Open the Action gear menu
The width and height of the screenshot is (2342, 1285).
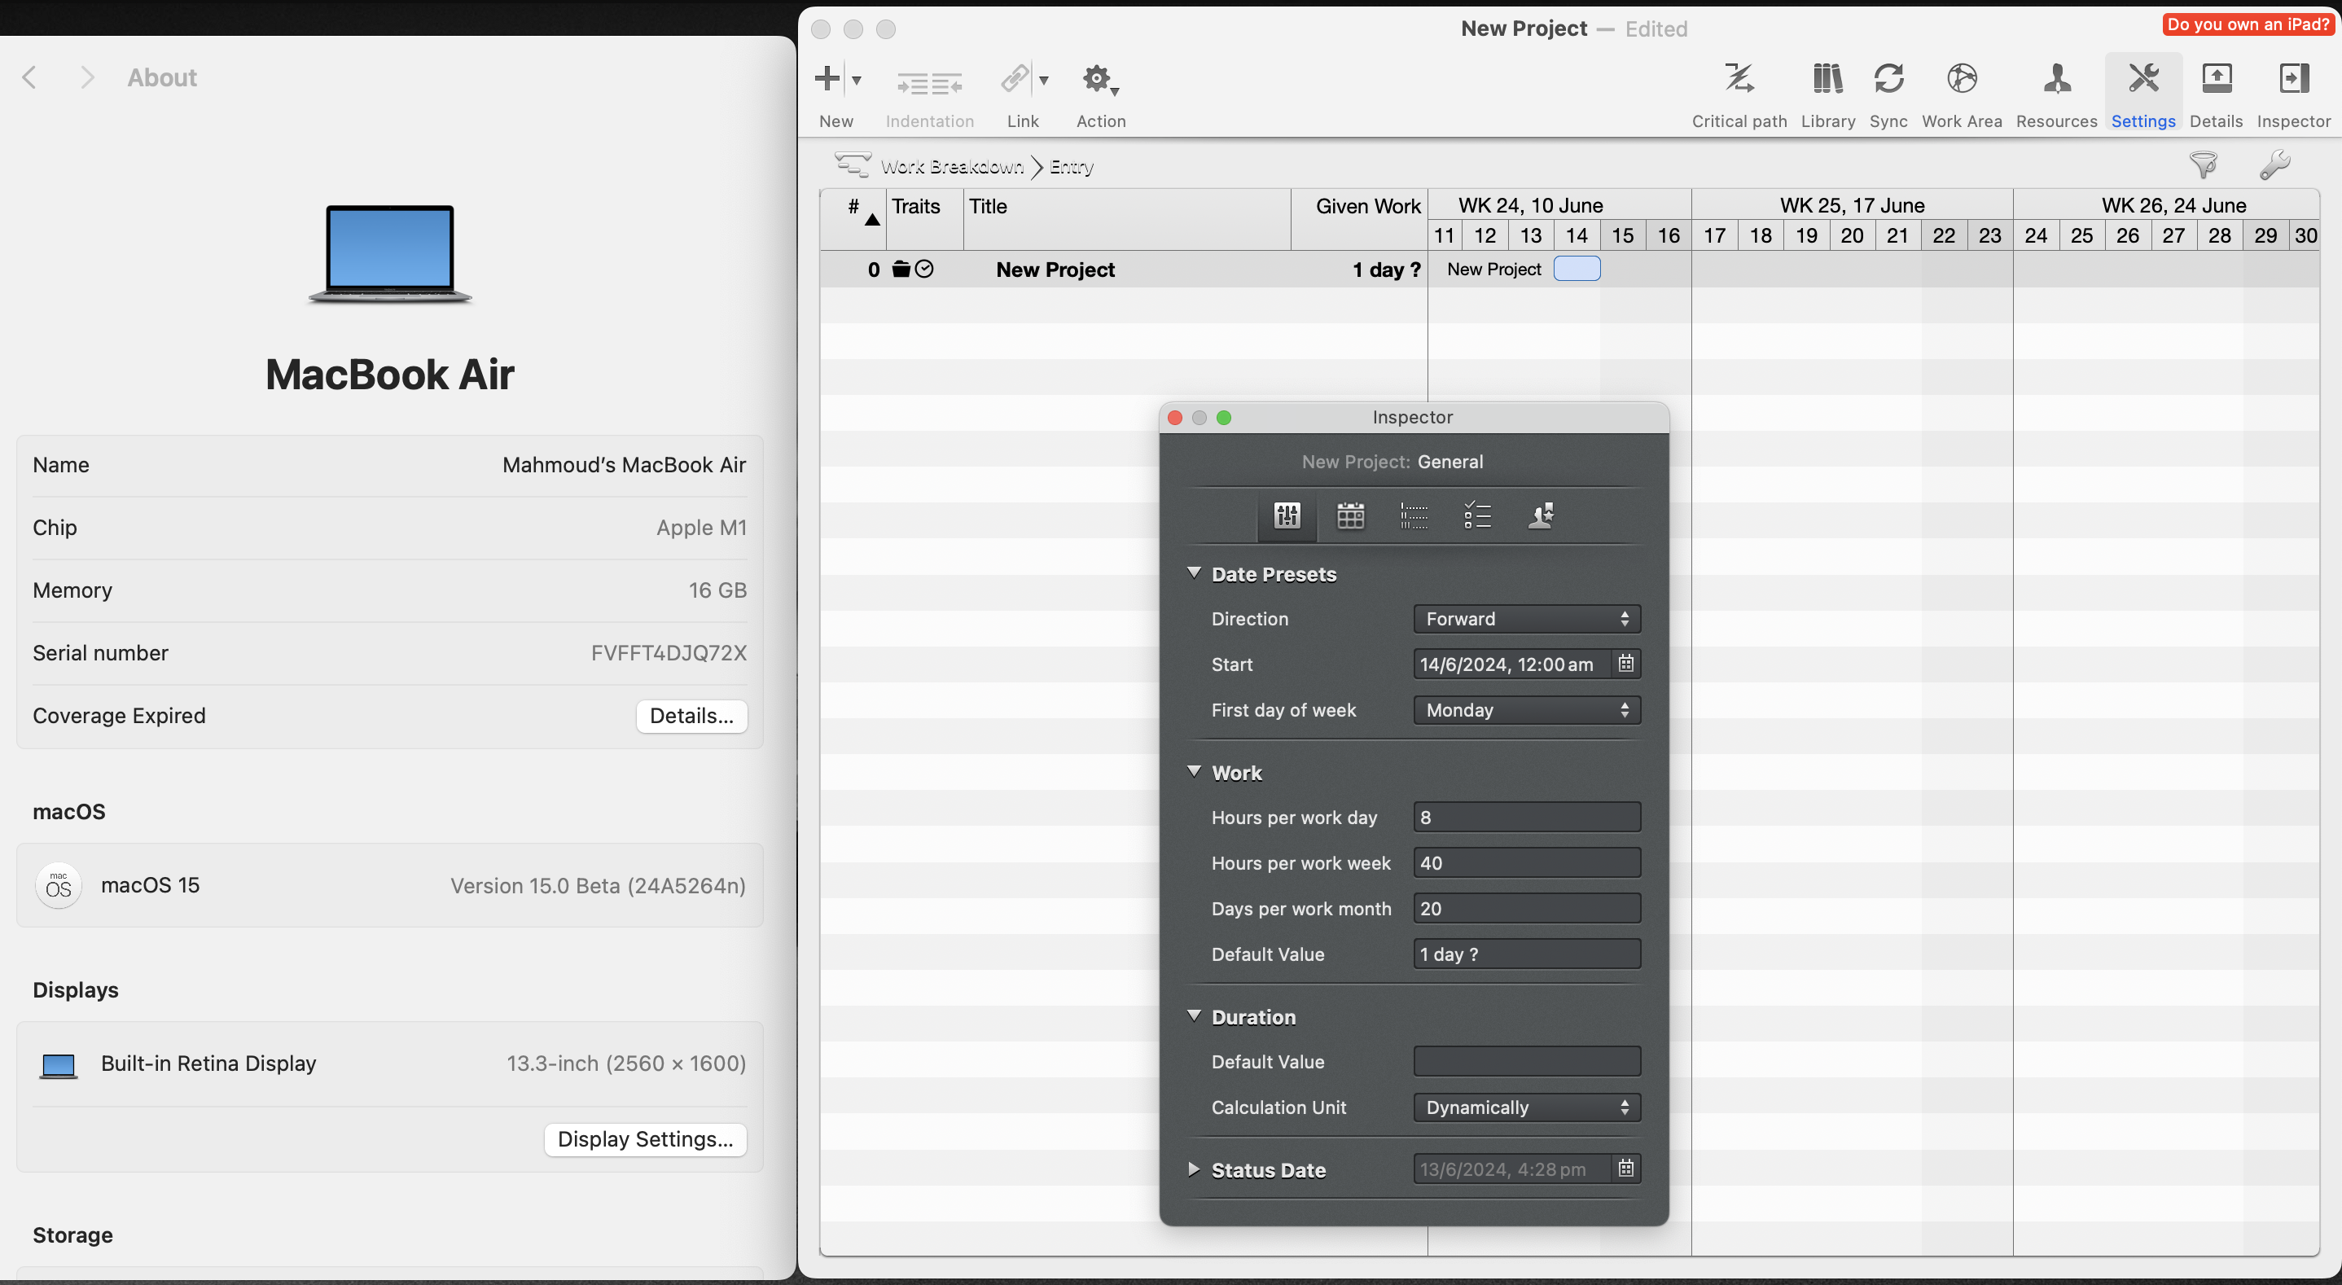coord(1100,80)
